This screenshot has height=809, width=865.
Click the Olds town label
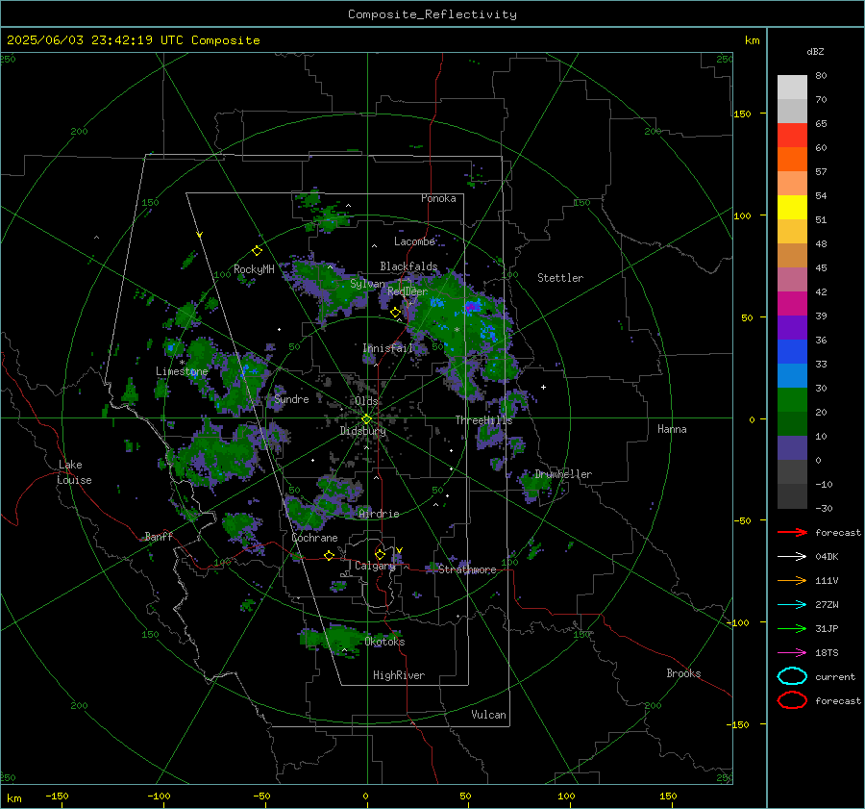pos(366,401)
